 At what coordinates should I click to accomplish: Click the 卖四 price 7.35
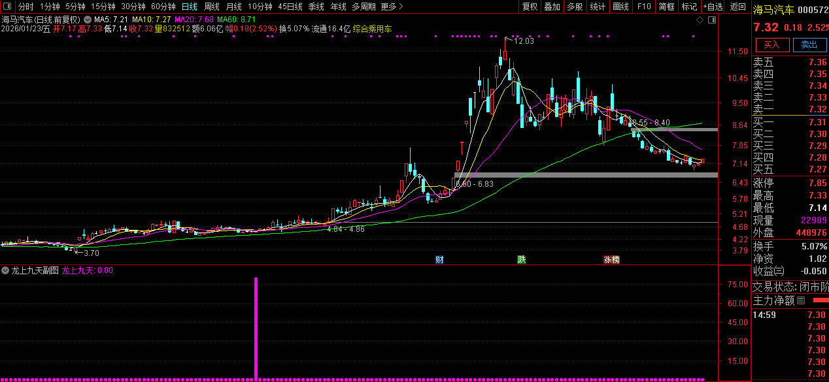click(817, 74)
